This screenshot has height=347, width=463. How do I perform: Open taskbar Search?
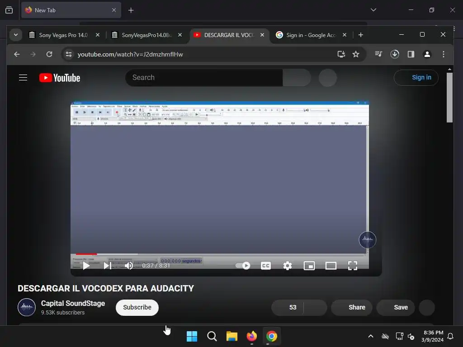point(212,336)
